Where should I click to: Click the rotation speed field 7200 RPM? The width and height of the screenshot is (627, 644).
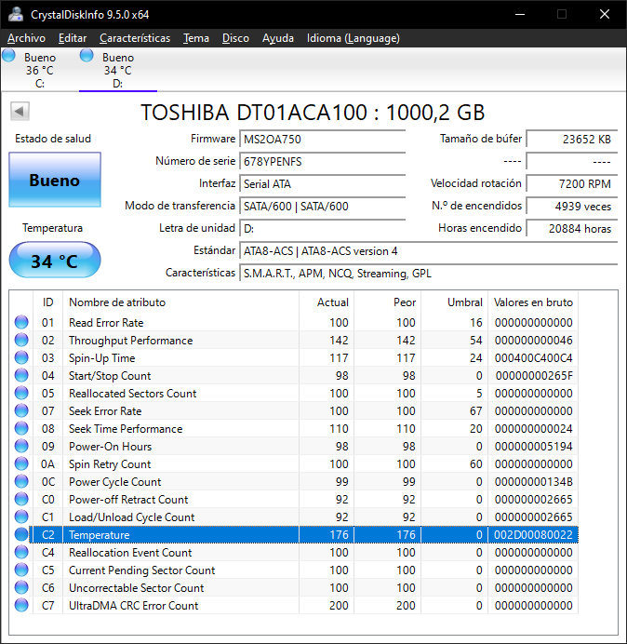click(571, 183)
